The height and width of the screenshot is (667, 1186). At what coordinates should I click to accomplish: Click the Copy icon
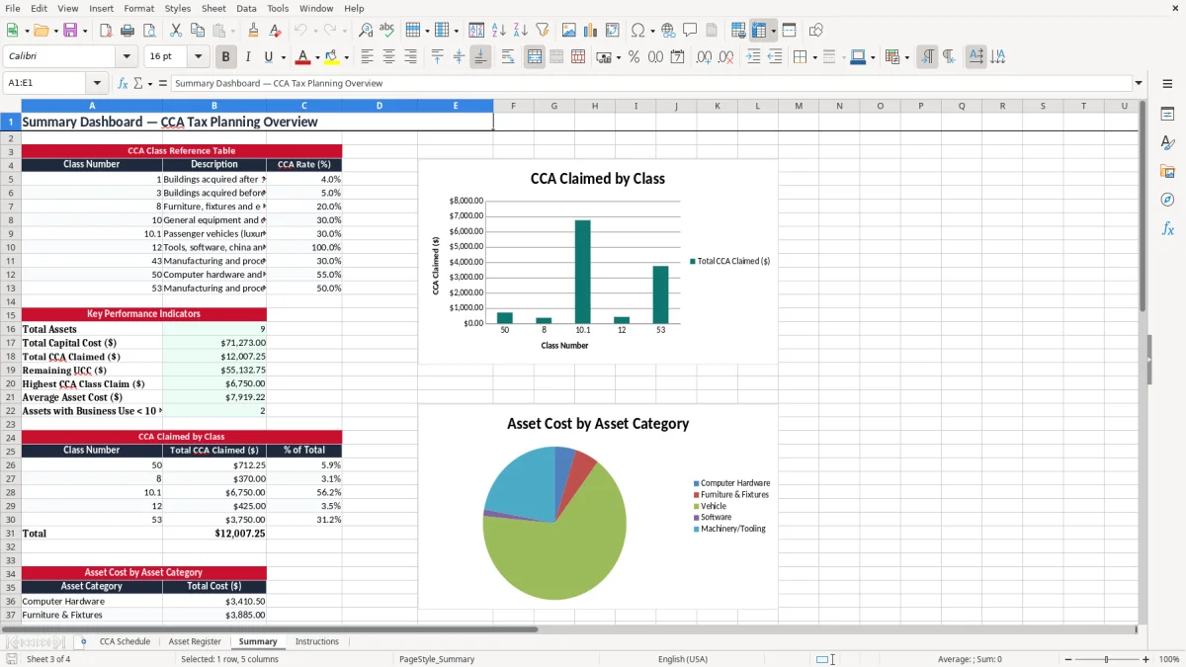click(198, 31)
